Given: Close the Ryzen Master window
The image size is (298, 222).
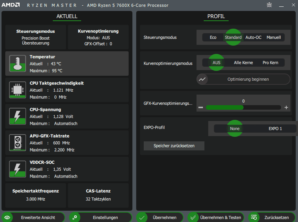Looking at the screenshot, I should pyautogui.click(x=293, y=5).
